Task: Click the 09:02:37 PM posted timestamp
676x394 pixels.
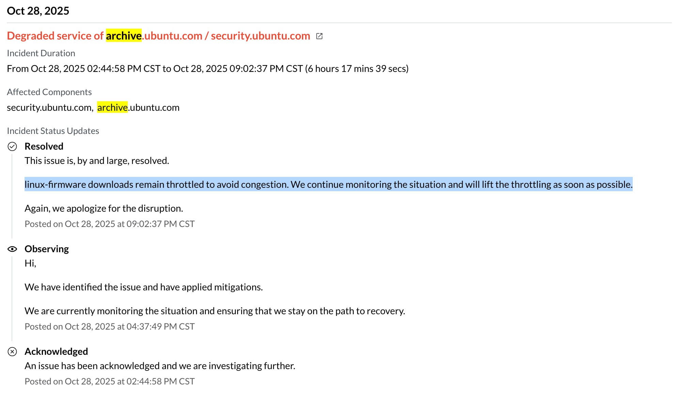Action: point(109,224)
